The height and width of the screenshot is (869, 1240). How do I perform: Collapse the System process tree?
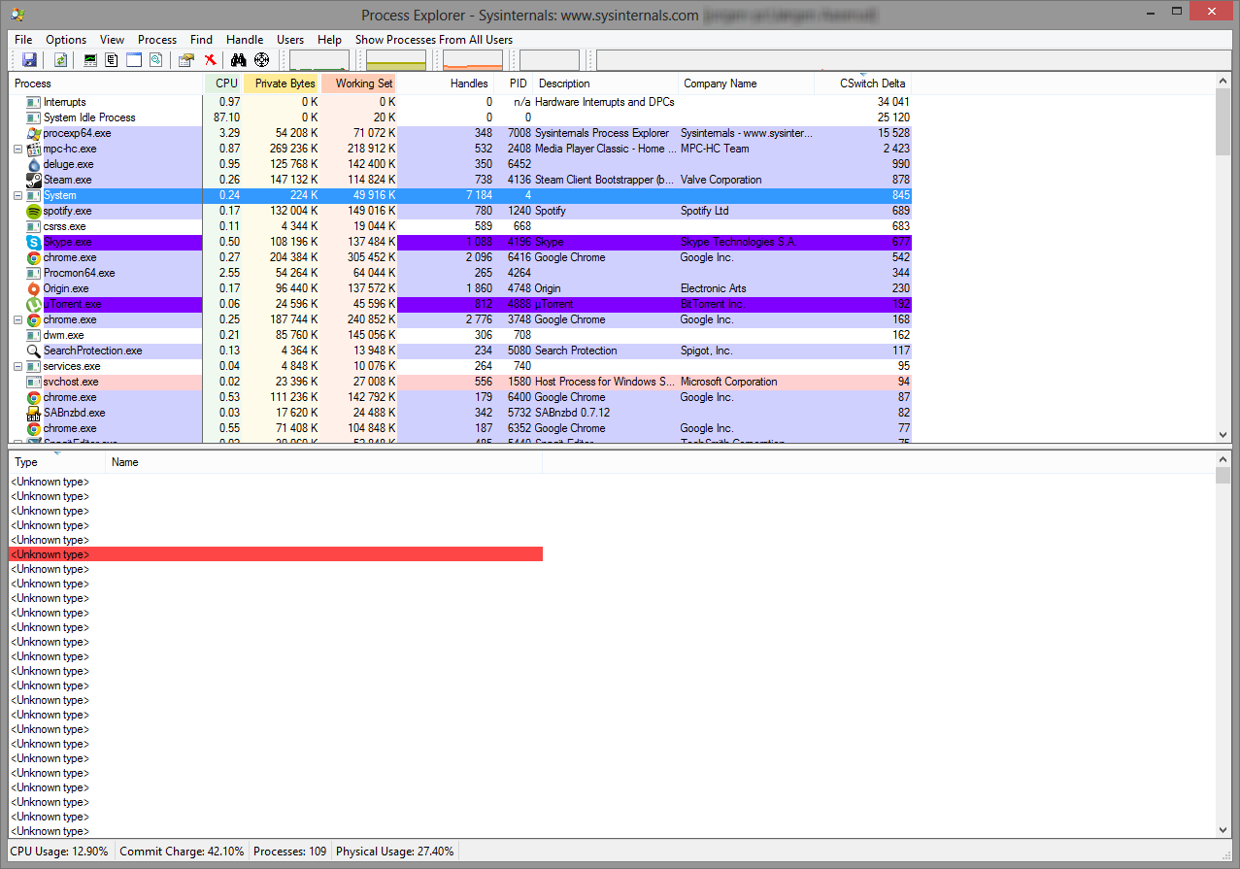pyautogui.click(x=17, y=195)
